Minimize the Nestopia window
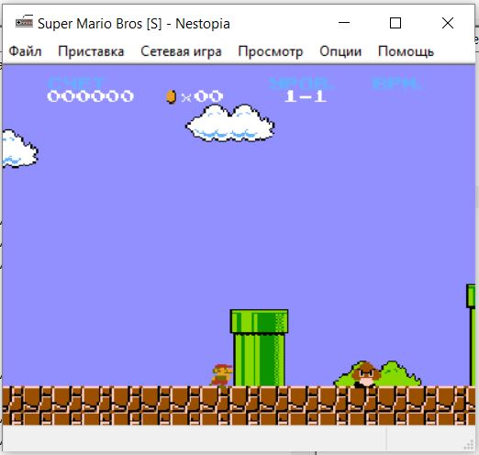The height and width of the screenshot is (455, 479). (344, 23)
